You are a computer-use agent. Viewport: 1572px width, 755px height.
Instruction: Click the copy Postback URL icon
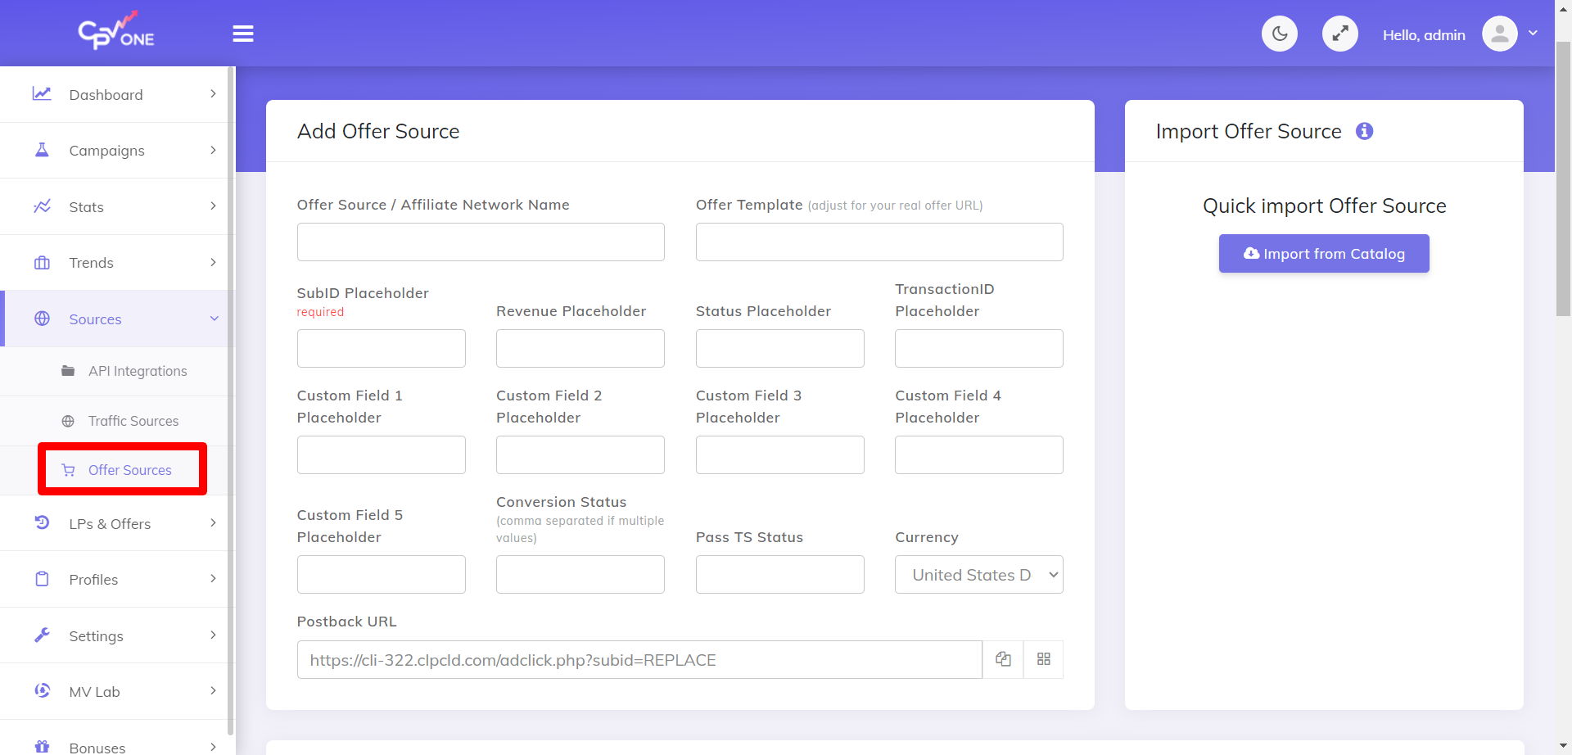coord(1003,659)
